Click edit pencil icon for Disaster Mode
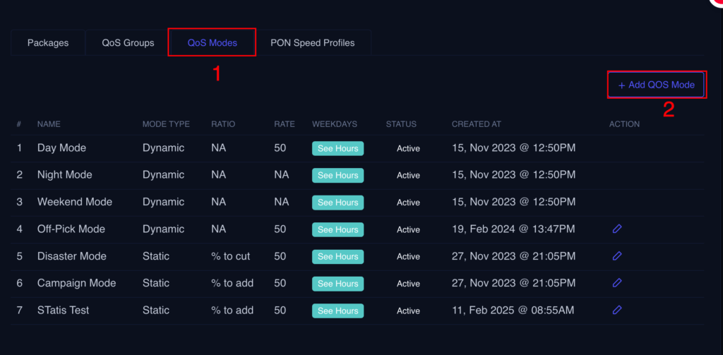Viewport: 723px width, 355px height. (x=616, y=255)
